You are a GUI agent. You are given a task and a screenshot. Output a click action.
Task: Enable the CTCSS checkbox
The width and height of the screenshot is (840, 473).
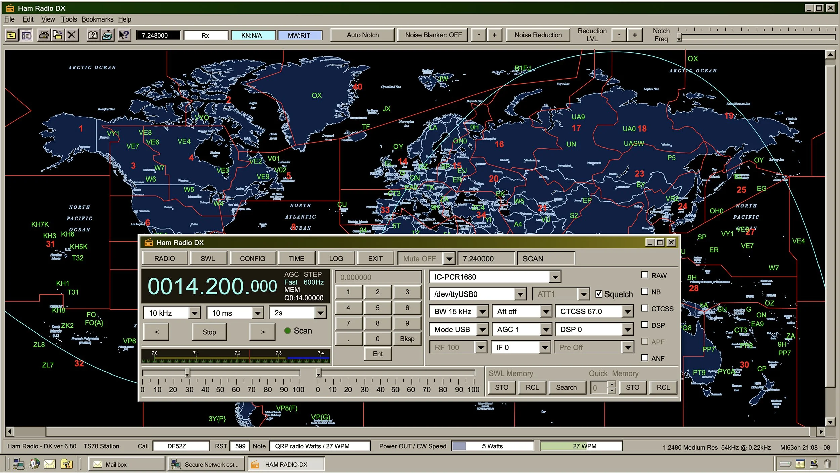645,308
